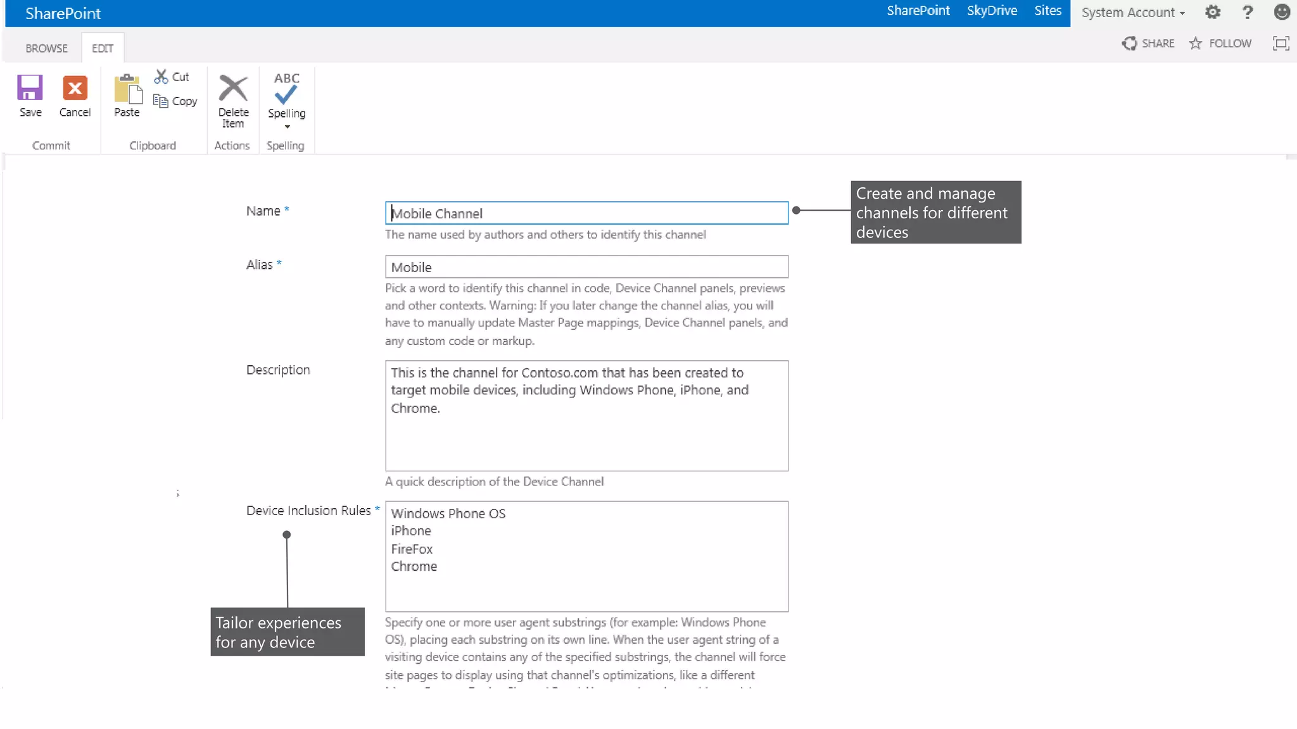Click the 'iPhone' inclusion rule line
The height and width of the screenshot is (729, 1297).
point(411,531)
